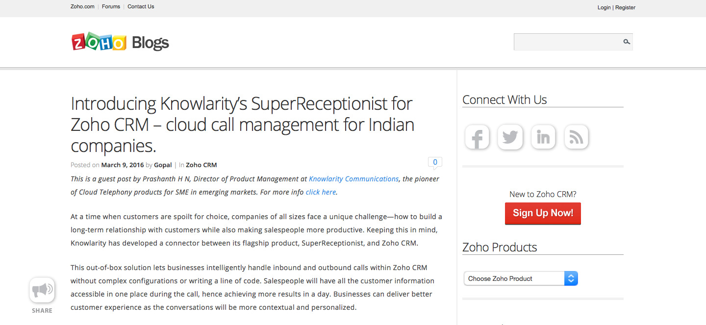The height and width of the screenshot is (325, 706).
Task: Open the RSS feed icon
Action: (x=576, y=137)
